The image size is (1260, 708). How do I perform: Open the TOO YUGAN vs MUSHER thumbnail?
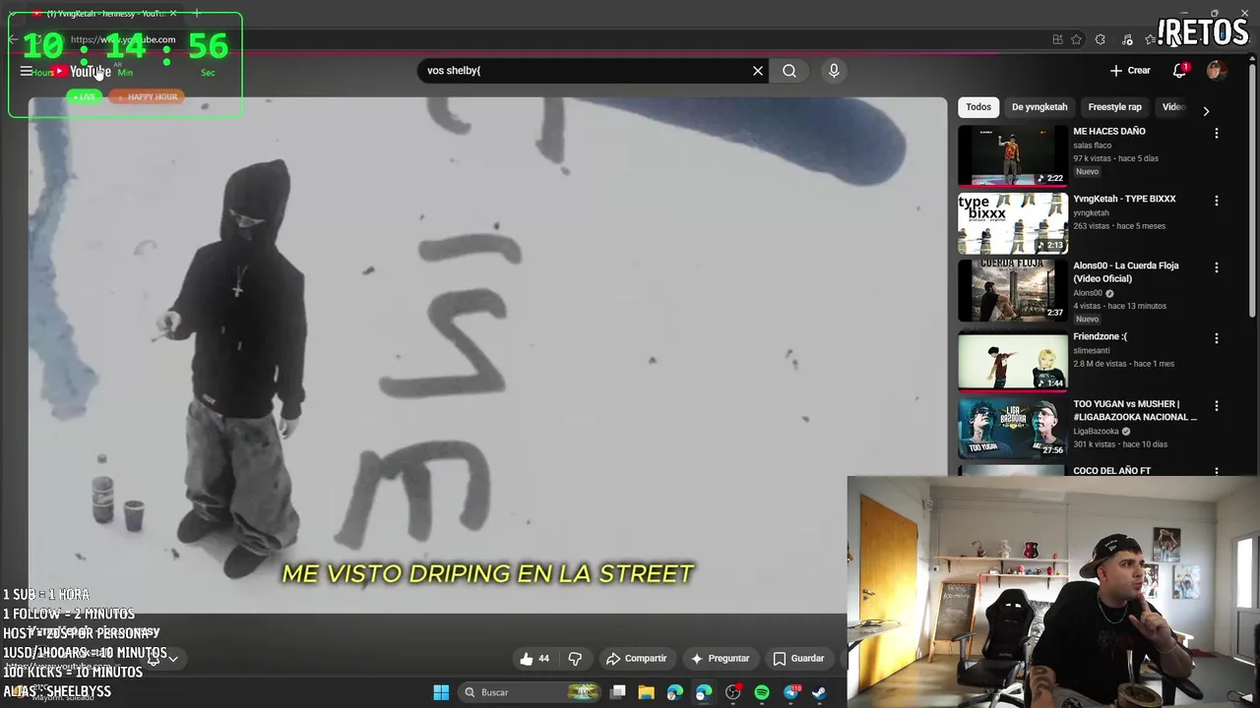(1013, 428)
